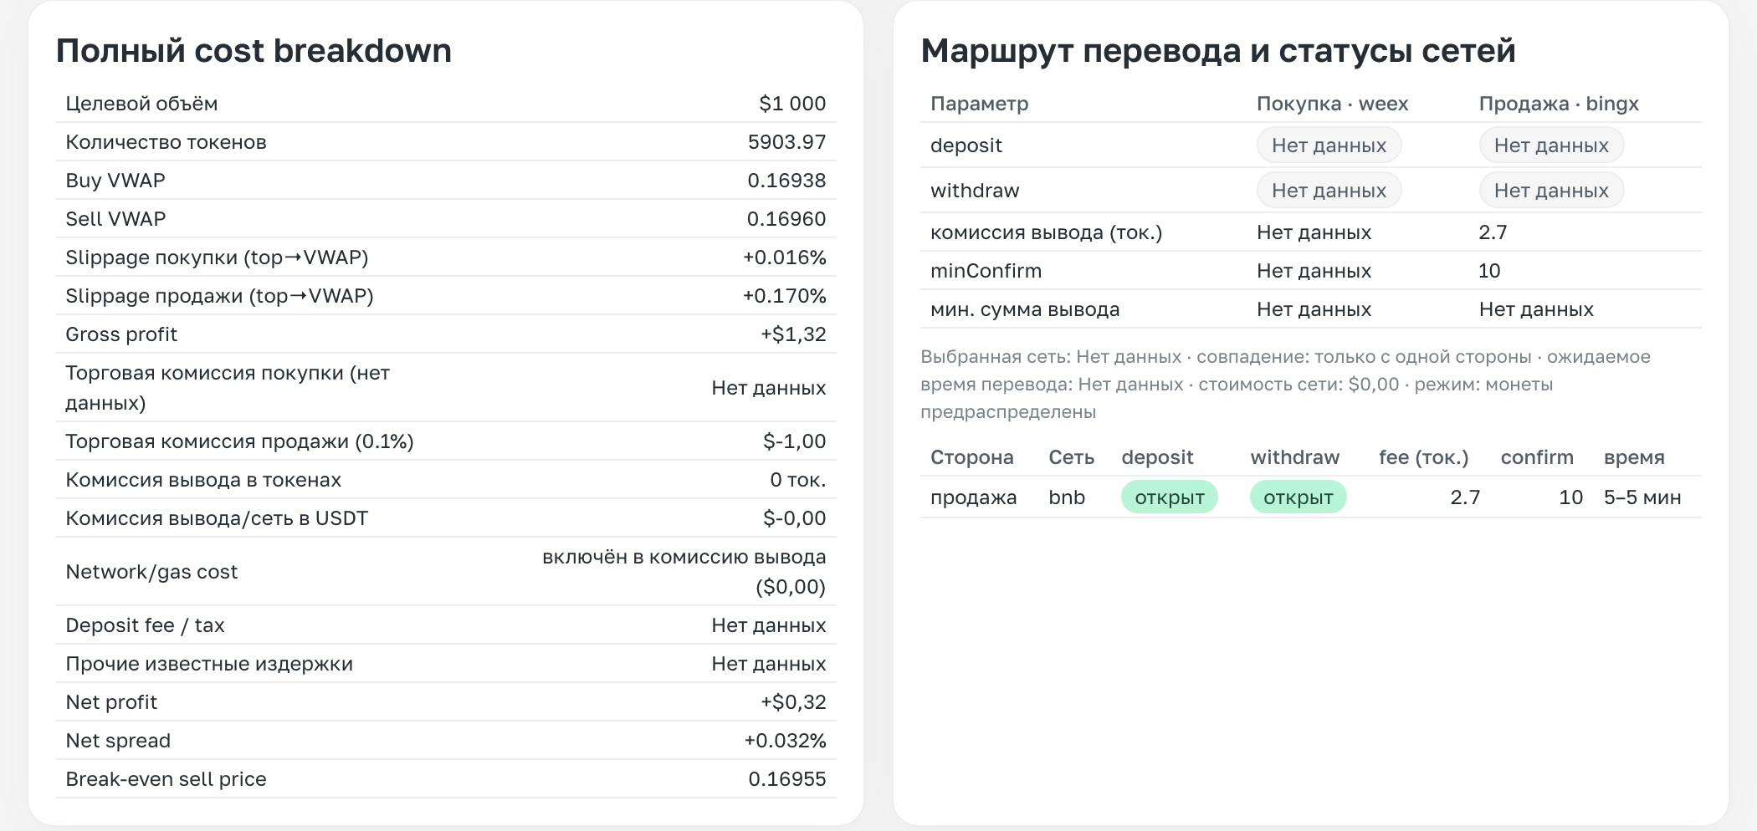1757x831 pixels.
Task: Click the green deposit 'открыт' badge
Action: [x=1170, y=497]
